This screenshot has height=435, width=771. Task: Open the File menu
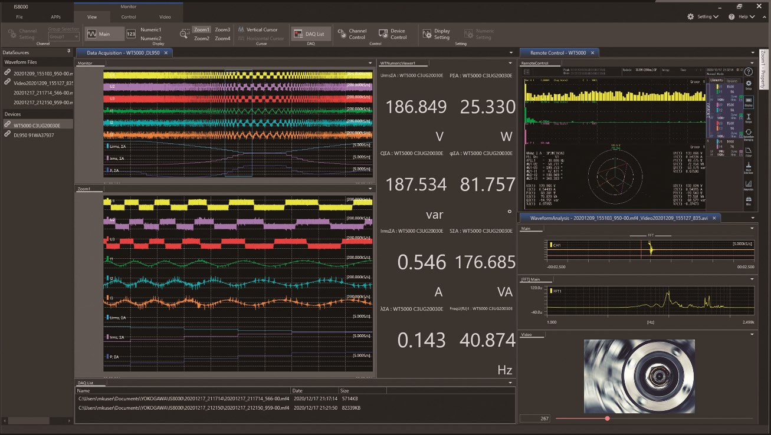[19, 17]
